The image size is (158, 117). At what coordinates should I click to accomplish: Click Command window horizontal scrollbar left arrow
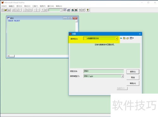(x=8, y=56)
